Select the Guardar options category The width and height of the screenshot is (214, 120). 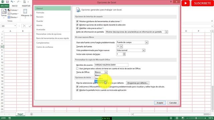pos(52,21)
